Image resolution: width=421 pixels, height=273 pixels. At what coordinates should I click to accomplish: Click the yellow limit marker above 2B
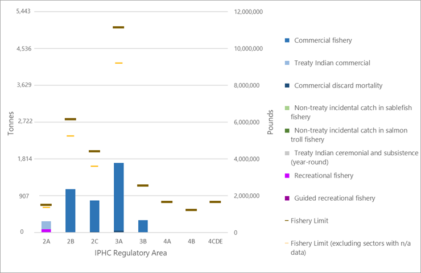pyautogui.click(x=71, y=136)
